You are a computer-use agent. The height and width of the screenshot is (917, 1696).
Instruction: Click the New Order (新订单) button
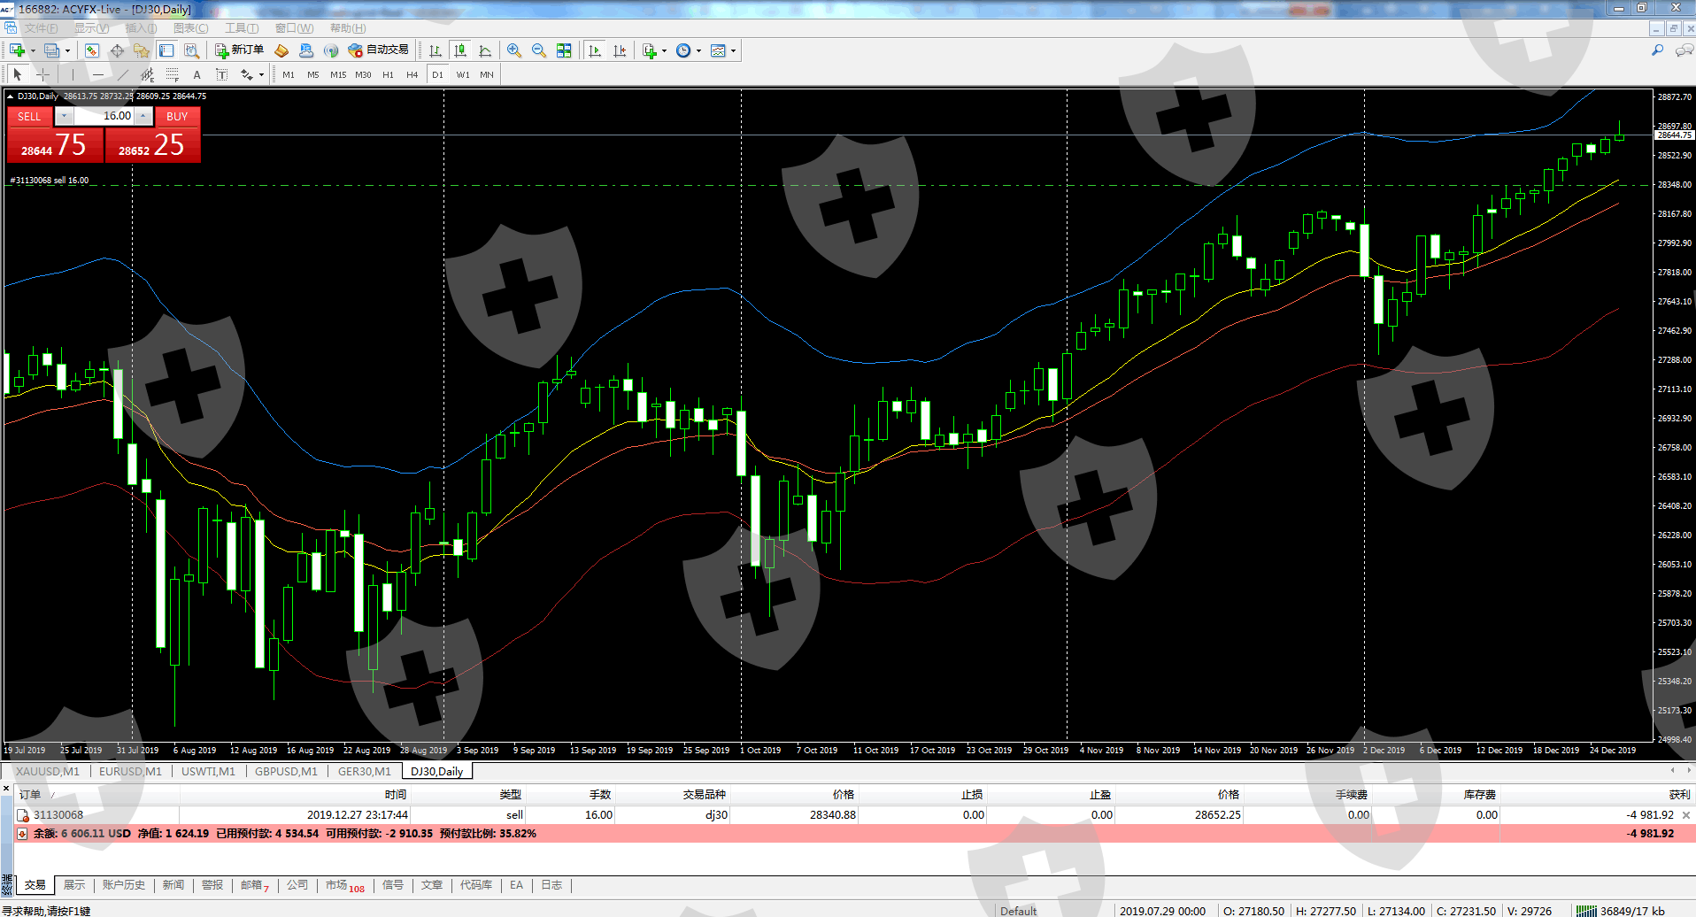click(240, 50)
